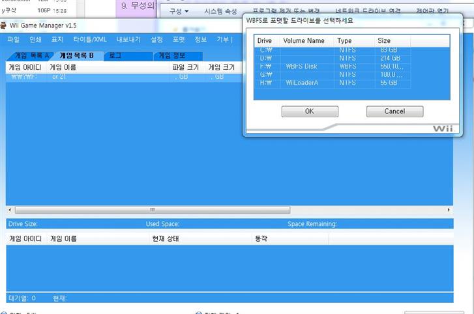
Task: Click the horizontal scrollbar thumb in game list
Action: 152,210
